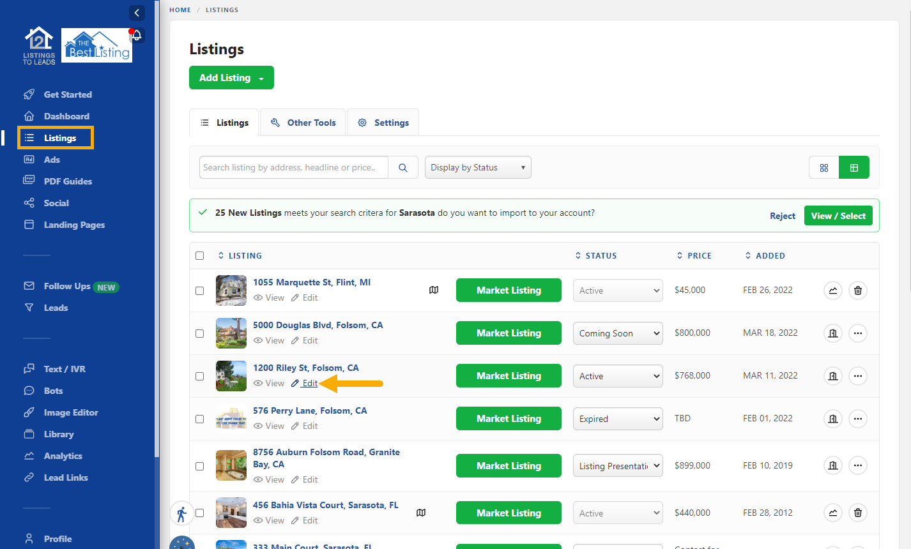Click the View / Select button
Screen dimensions: 911x549
click(x=838, y=216)
